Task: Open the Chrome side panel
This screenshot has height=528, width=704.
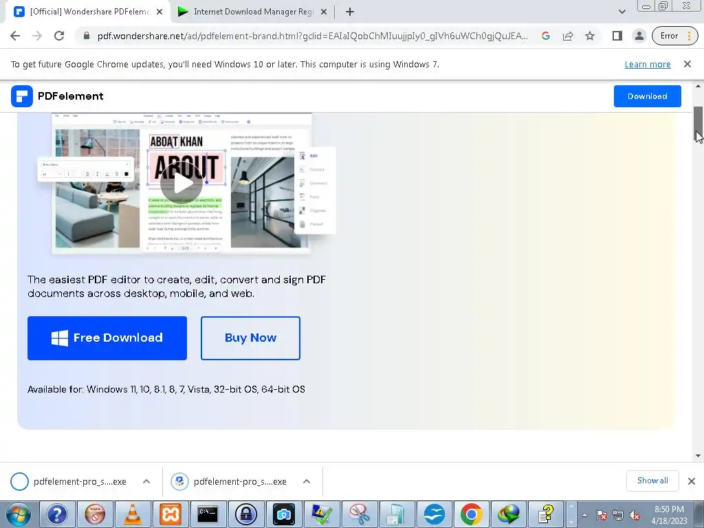Action: 617,36
